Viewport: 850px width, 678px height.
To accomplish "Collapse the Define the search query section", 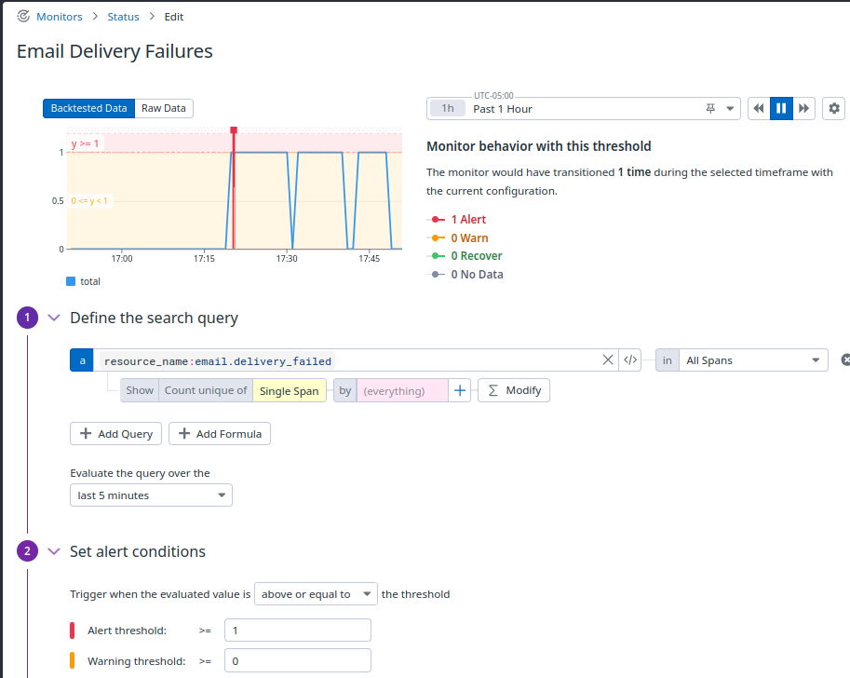I will point(54,318).
